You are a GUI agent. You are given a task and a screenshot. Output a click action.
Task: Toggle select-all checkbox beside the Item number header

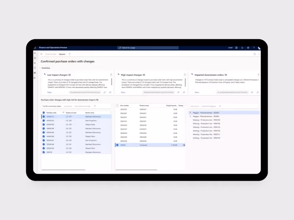pyautogui.click(x=117, y=105)
